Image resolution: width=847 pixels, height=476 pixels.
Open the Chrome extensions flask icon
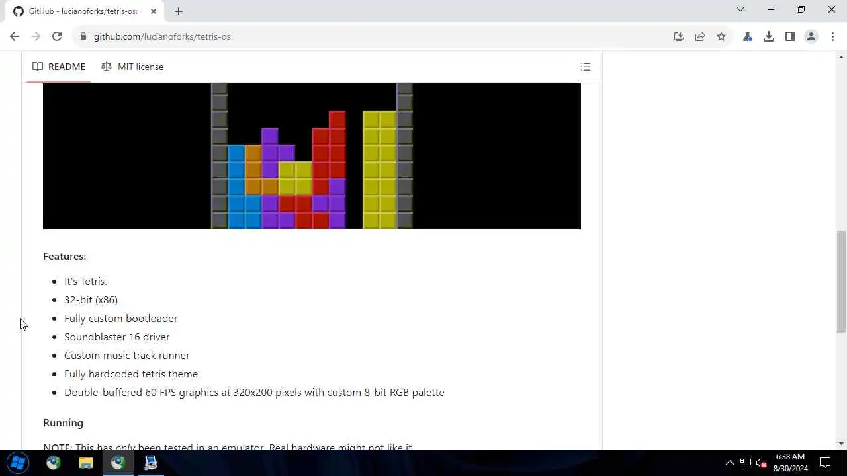(748, 36)
